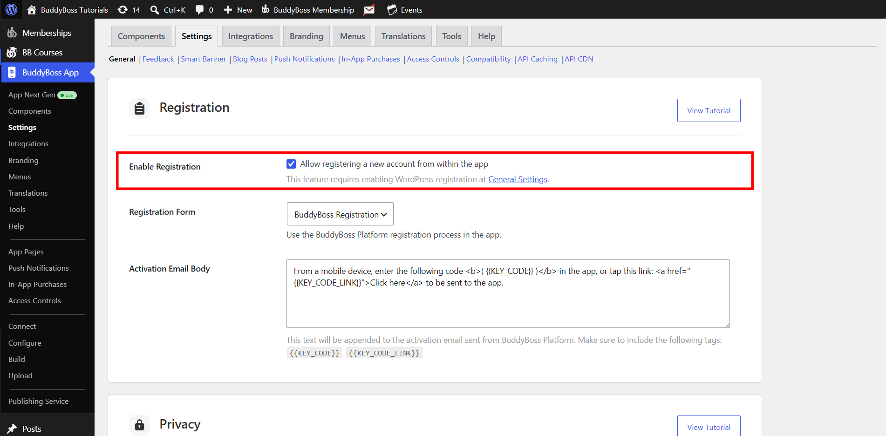Viewport: 886px width, 436px height.
Task: Click the Privacy lock icon
Action: click(x=139, y=425)
